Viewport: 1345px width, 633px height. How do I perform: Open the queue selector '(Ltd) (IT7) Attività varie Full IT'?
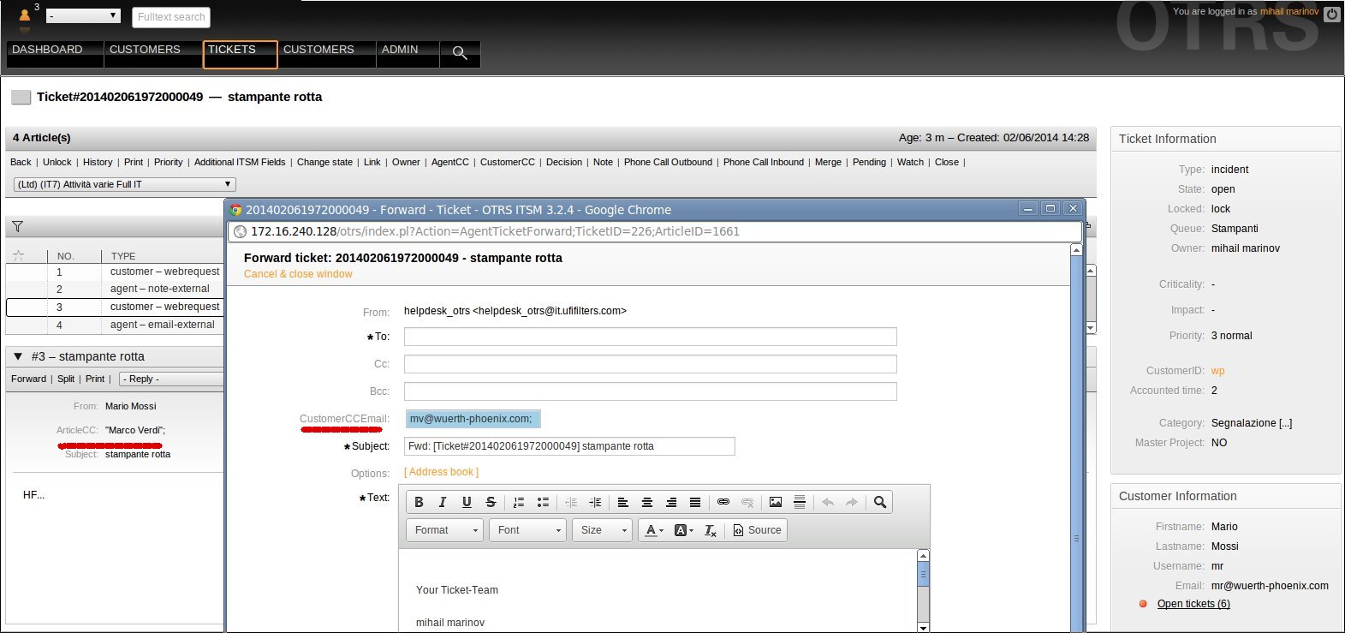pyautogui.click(x=125, y=184)
